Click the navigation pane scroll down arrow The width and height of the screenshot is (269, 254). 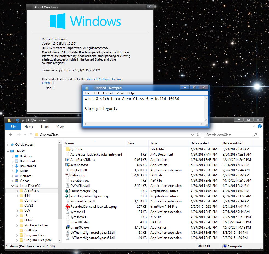click(x=60, y=241)
